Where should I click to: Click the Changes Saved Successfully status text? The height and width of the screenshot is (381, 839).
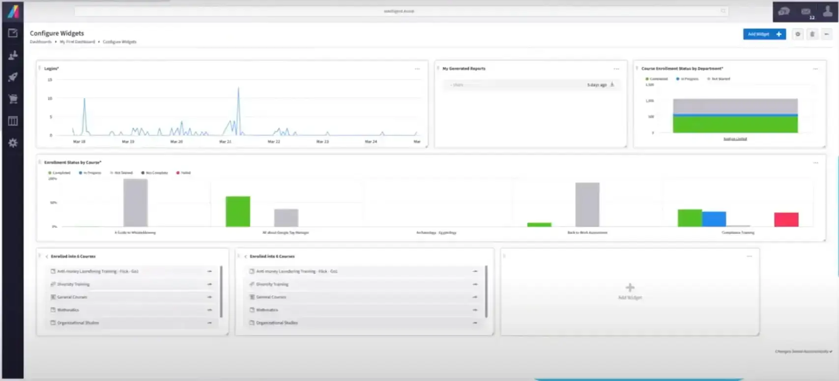(x=803, y=352)
